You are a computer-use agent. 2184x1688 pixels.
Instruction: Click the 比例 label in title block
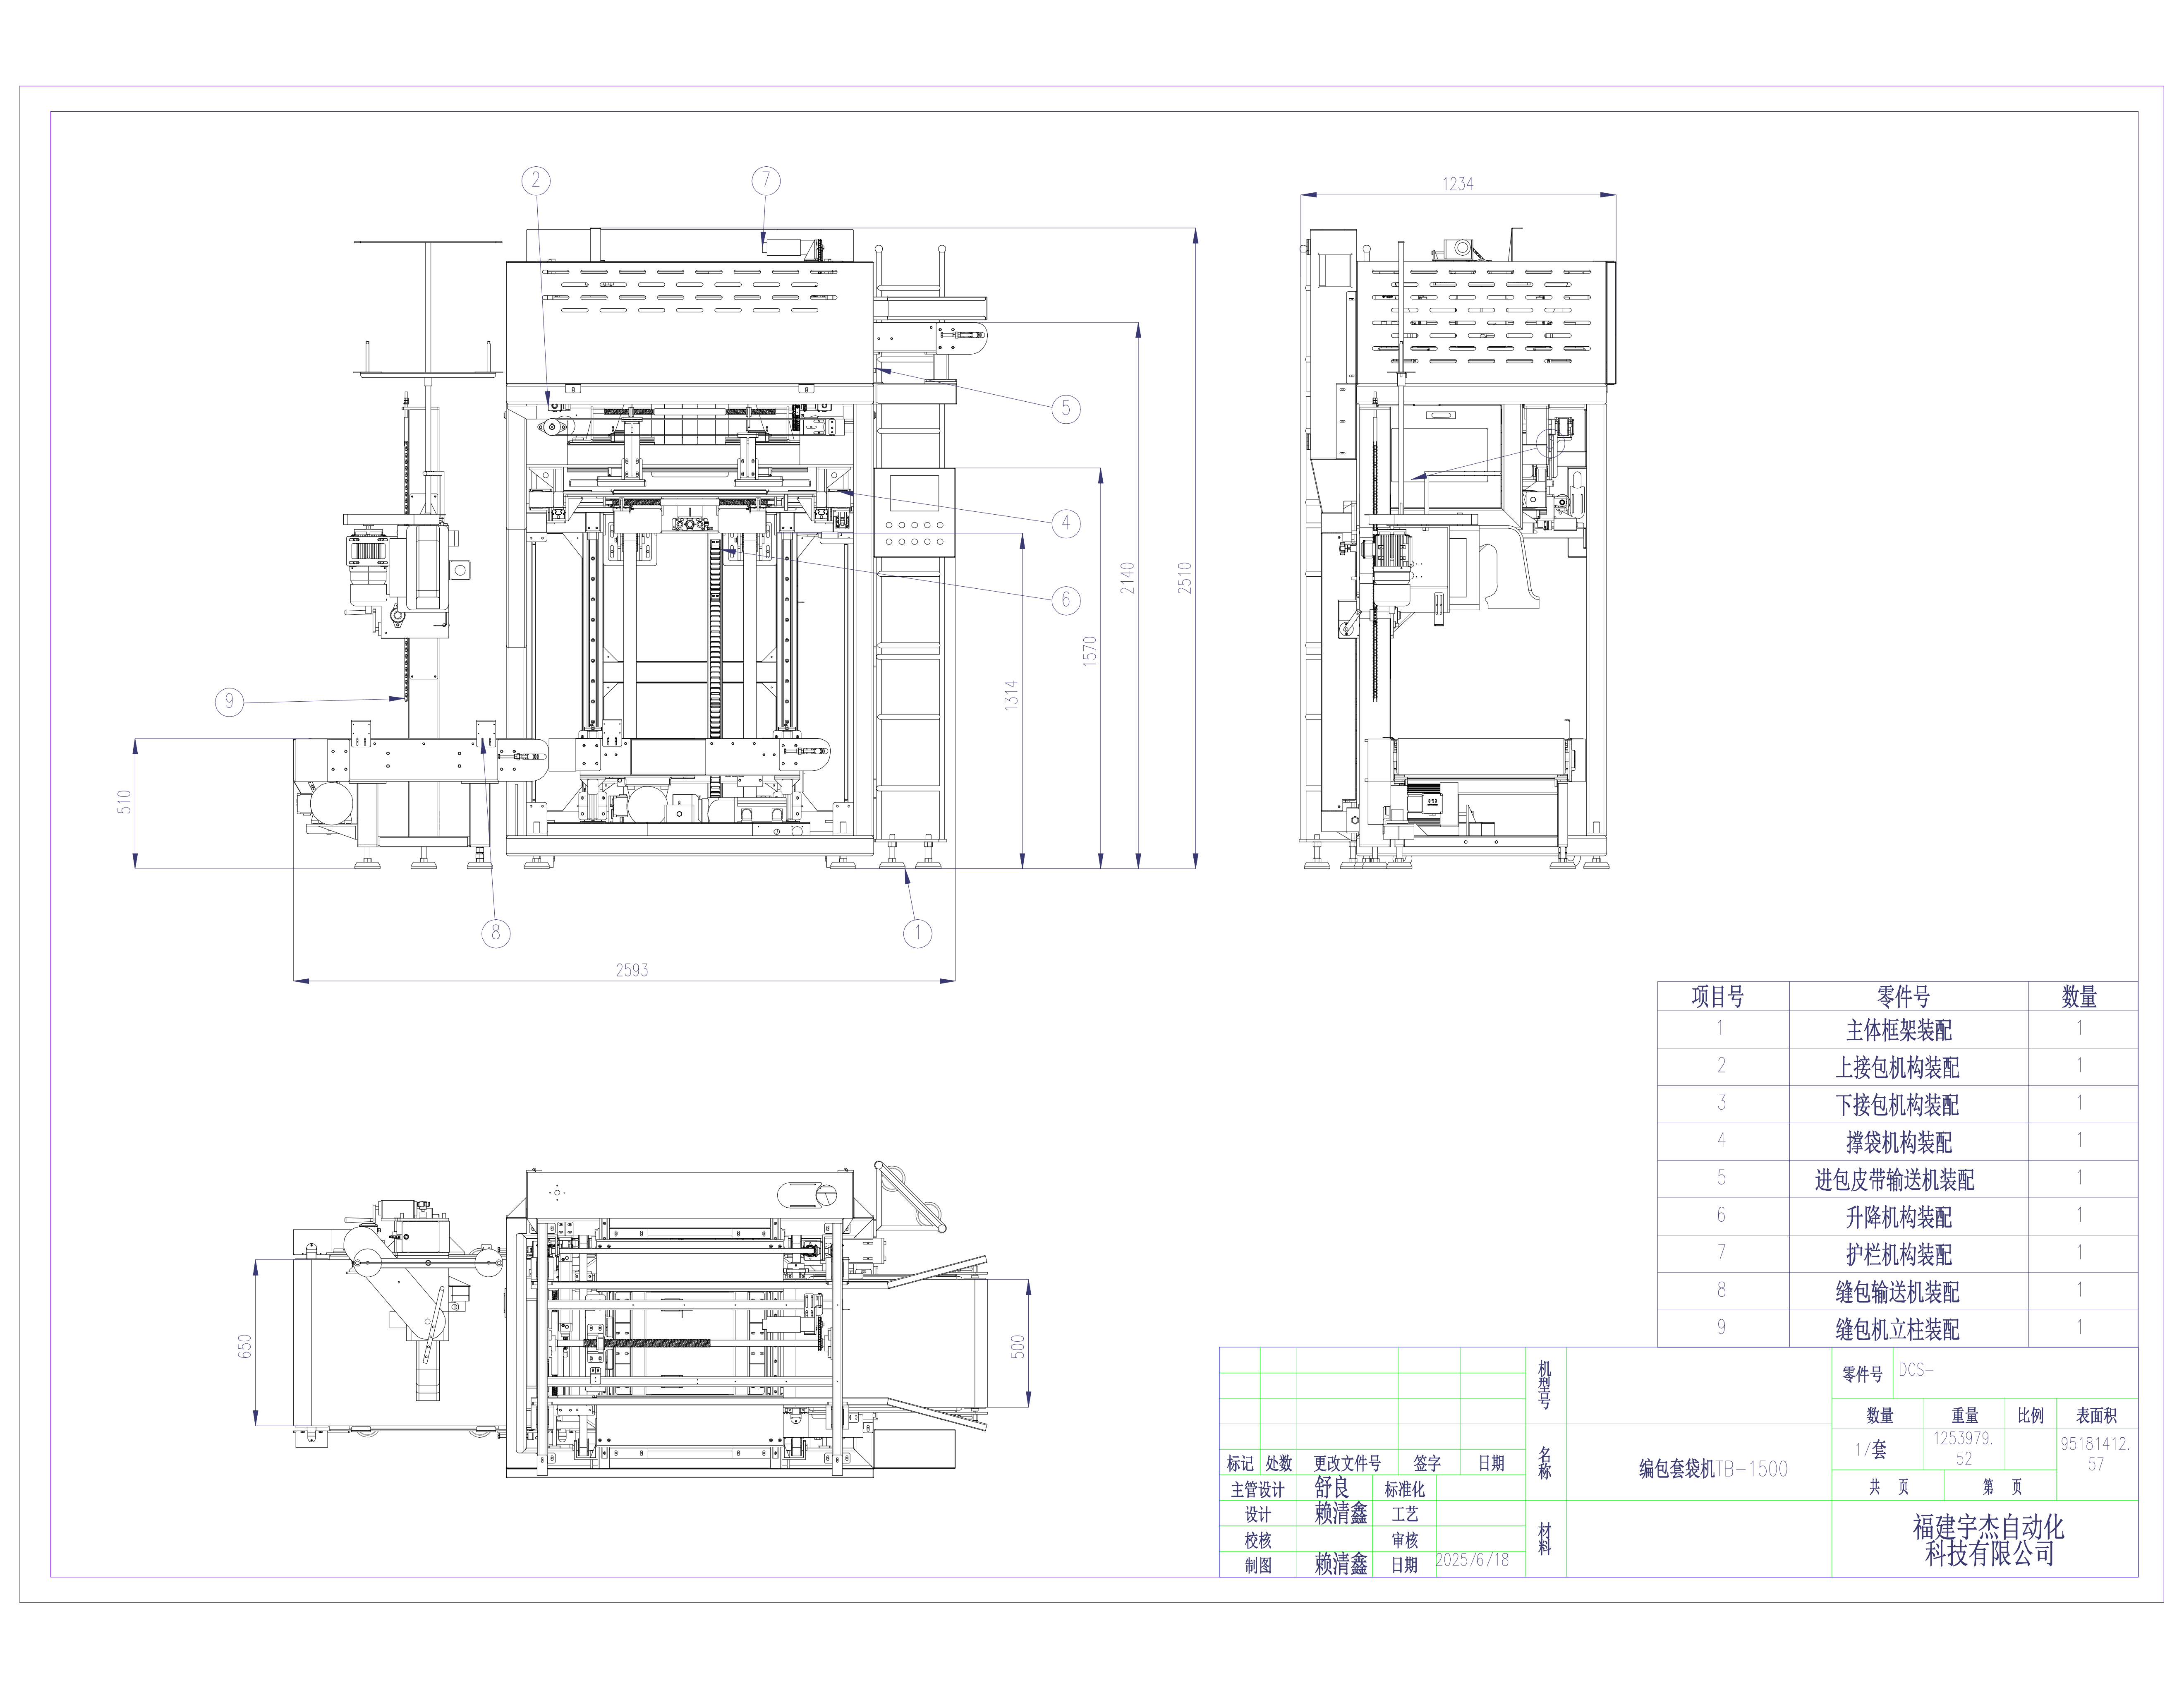[x=2031, y=1415]
